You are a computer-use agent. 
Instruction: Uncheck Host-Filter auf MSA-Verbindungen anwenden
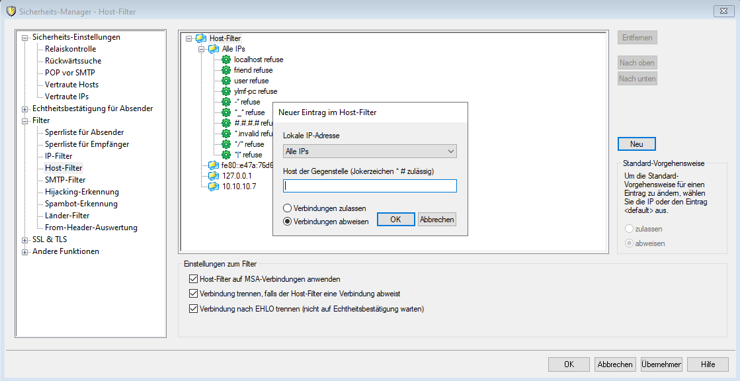pos(194,279)
